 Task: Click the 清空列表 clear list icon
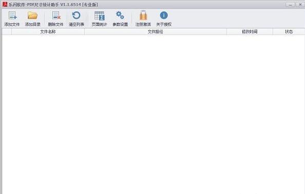click(76, 15)
